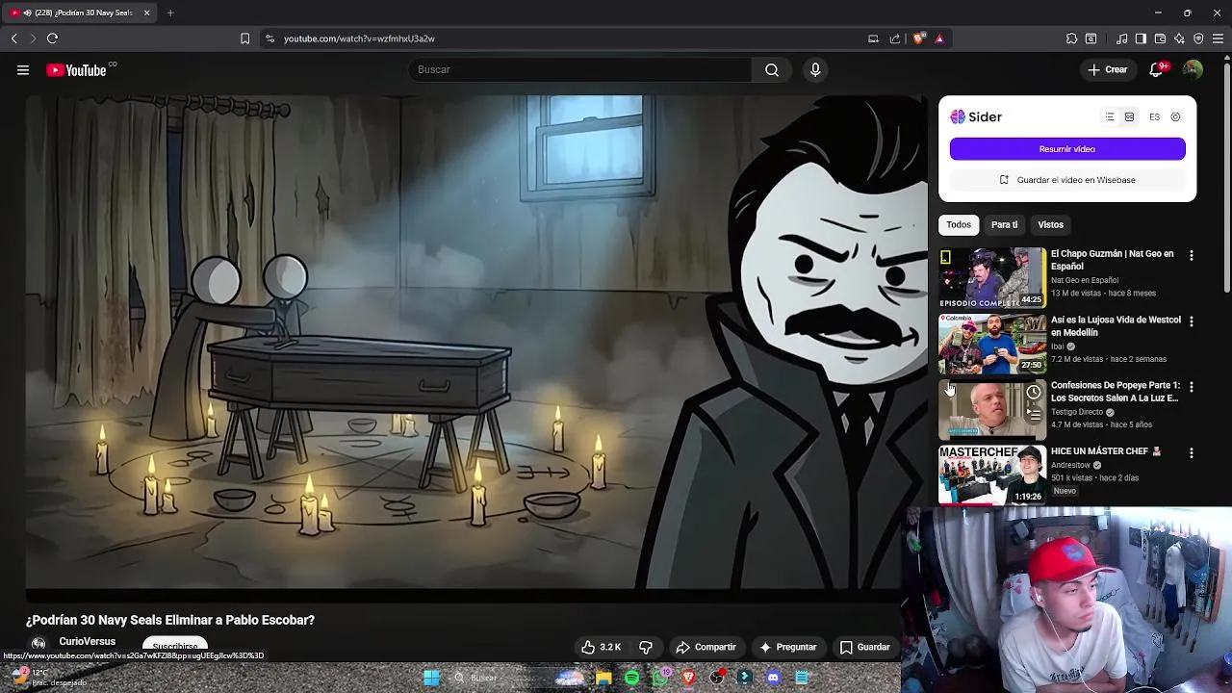Click the Compartir share button

[x=706, y=647]
